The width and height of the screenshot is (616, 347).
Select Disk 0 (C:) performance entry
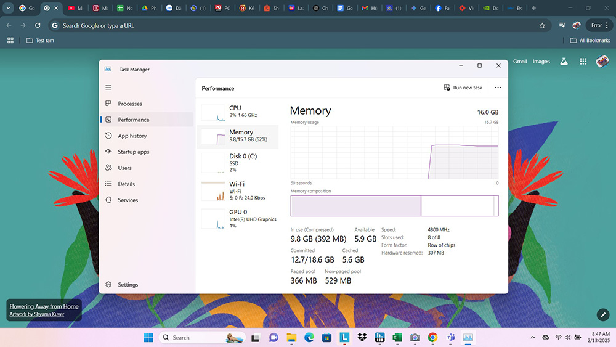click(238, 163)
